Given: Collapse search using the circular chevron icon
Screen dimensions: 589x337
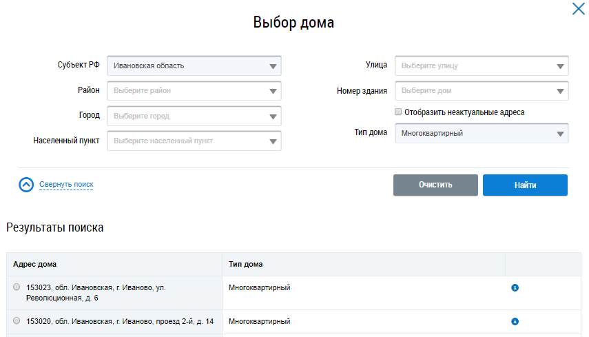Looking at the screenshot, I should [26, 185].
